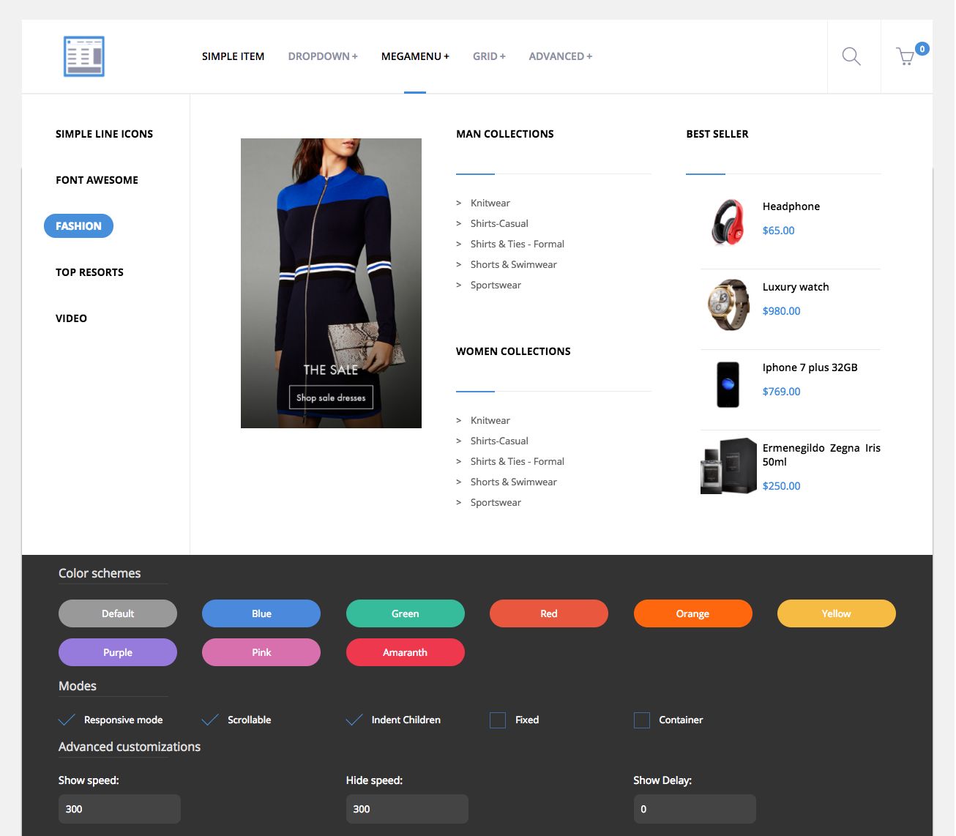Open Sportswear under Women Collections
Image resolution: width=956 pixels, height=836 pixels.
[496, 502]
